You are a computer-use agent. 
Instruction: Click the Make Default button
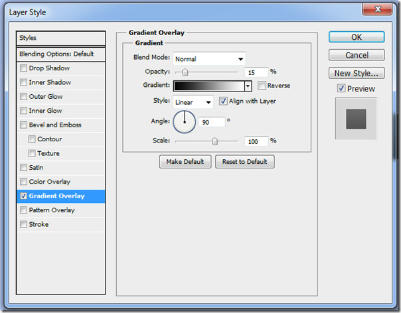click(185, 162)
